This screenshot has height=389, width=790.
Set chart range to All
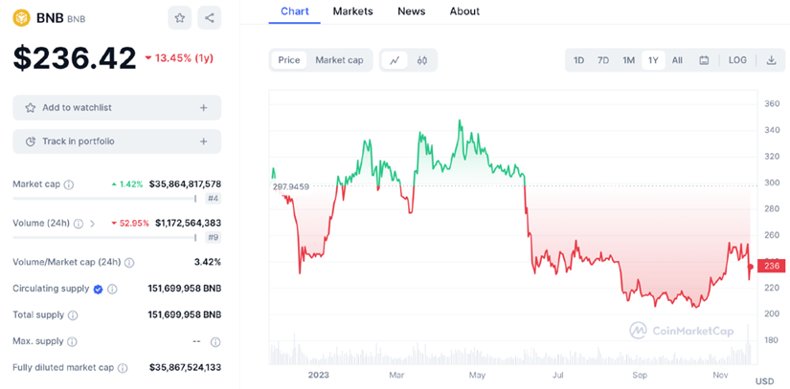[677, 60]
